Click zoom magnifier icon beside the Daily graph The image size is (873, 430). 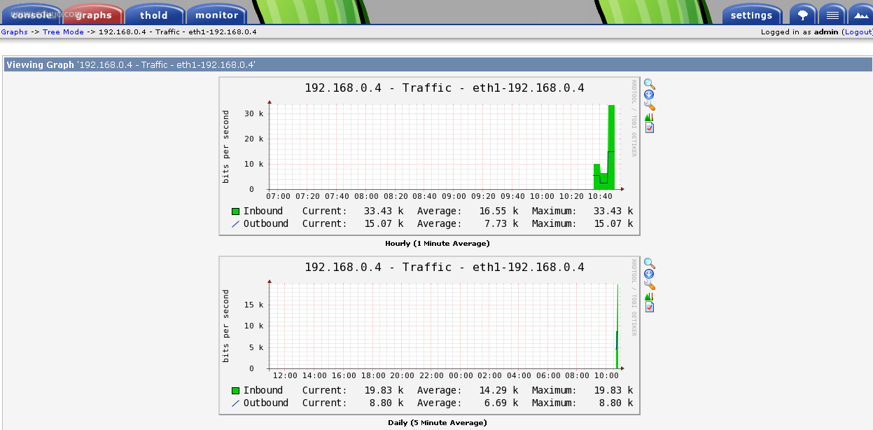[649, 263]
